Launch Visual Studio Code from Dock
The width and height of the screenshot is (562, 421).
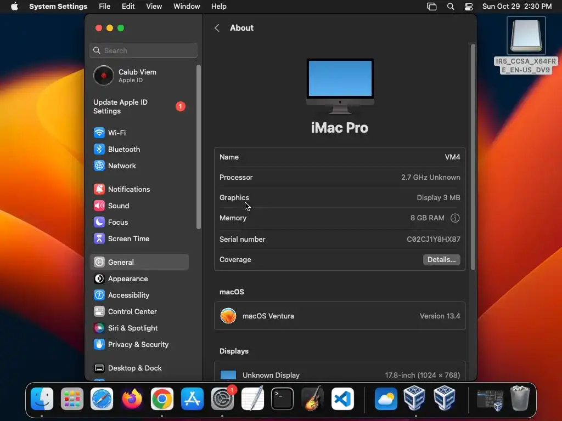click(342, 399)
